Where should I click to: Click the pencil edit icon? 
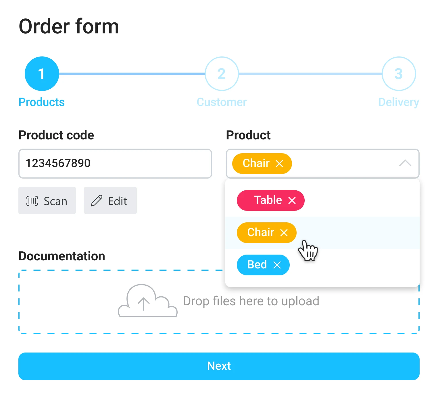click(x=97, y=201)
